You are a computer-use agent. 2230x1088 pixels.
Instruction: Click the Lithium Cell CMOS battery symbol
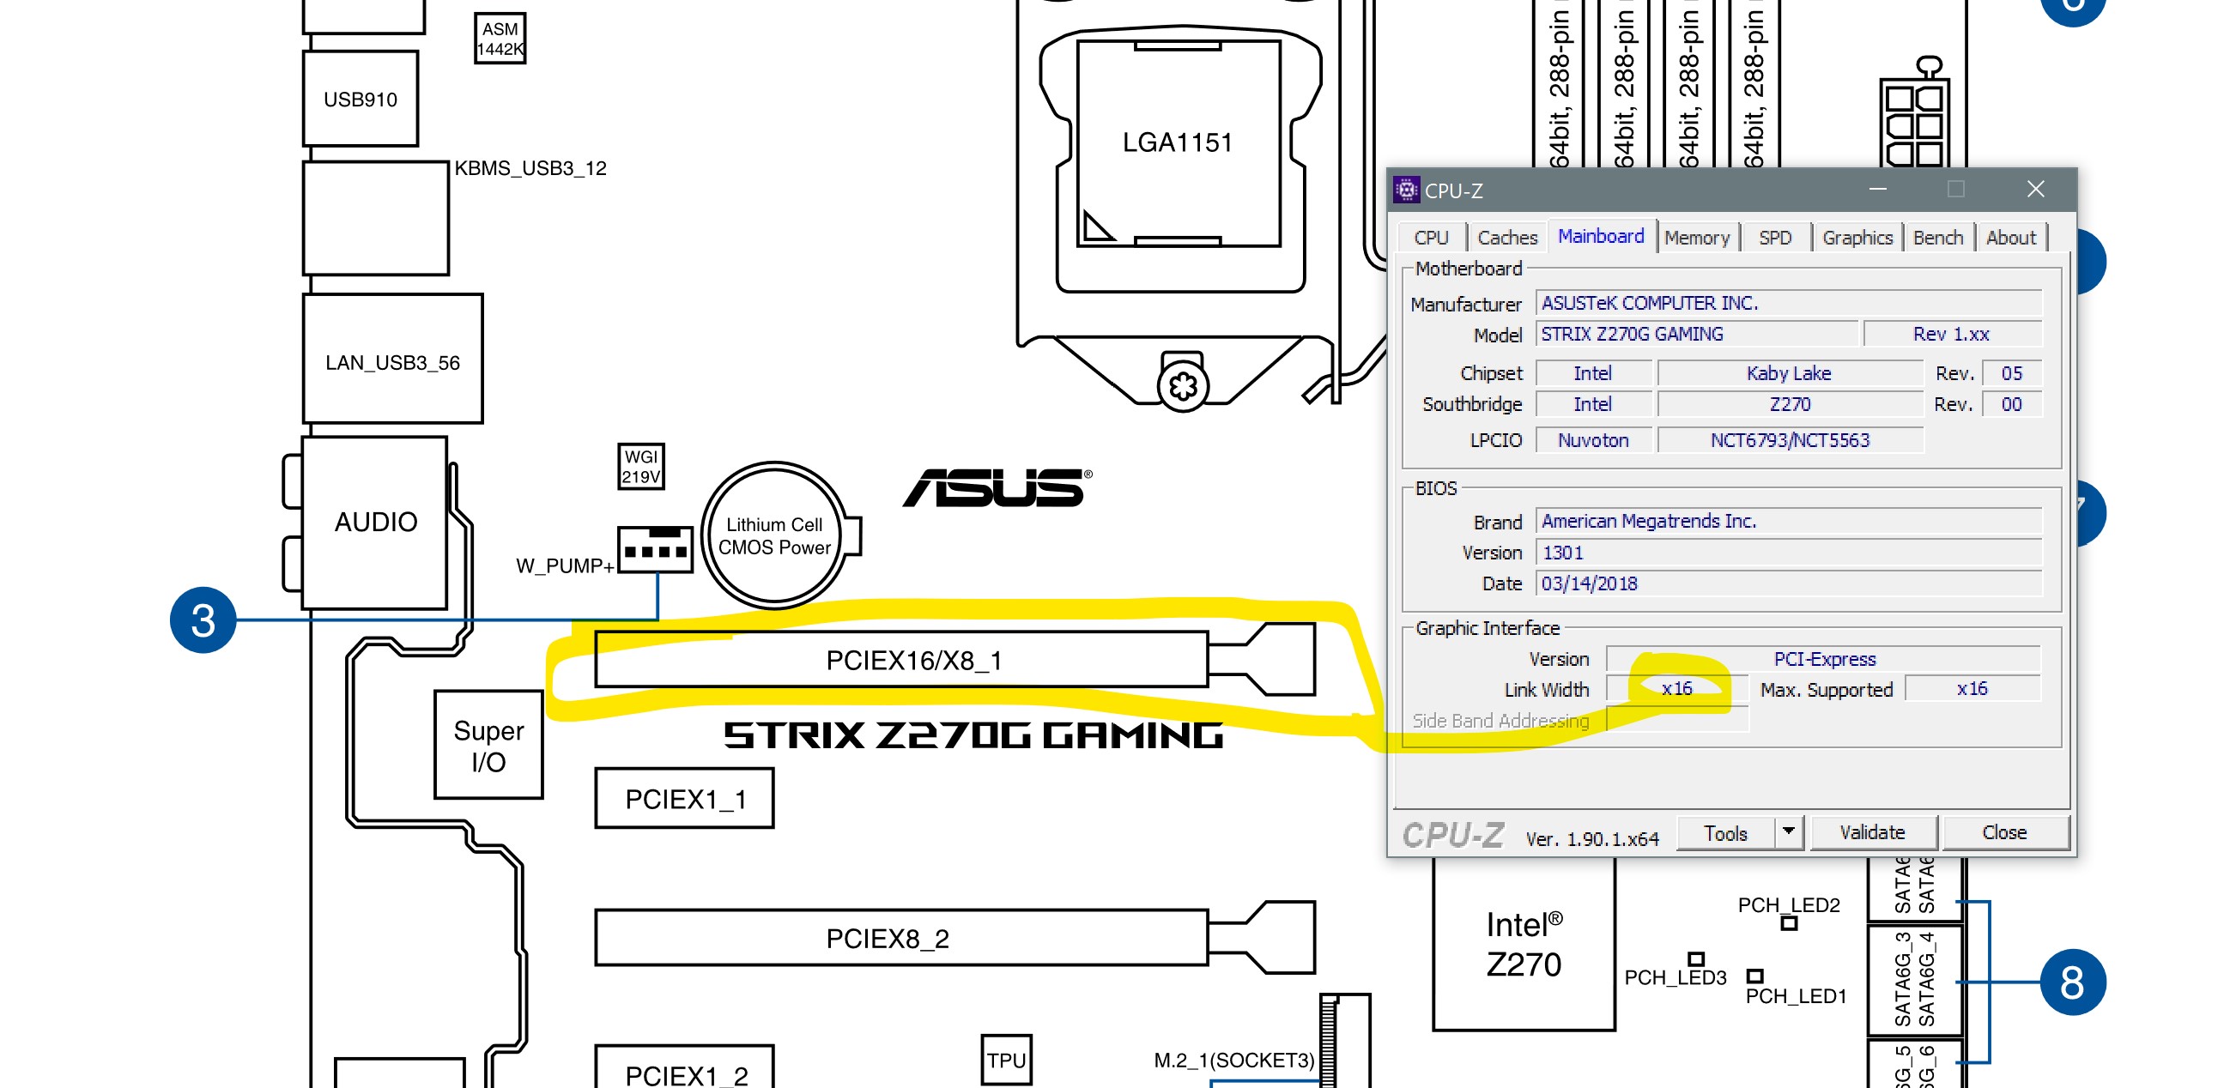coord(774,535)
